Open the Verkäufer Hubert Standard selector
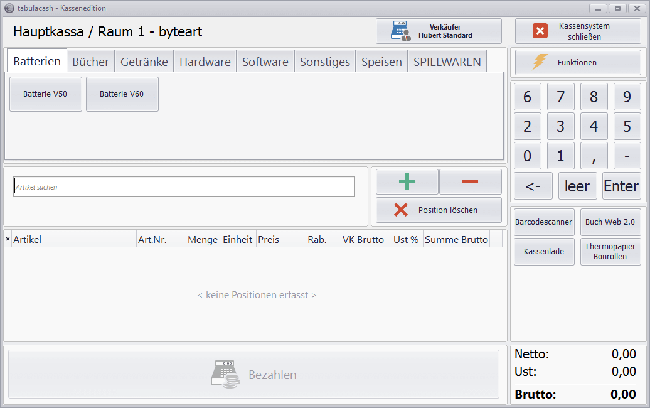The image size is (650, 408). 439,31
